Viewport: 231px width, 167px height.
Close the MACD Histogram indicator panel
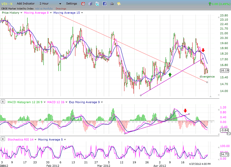pos(3,101)
